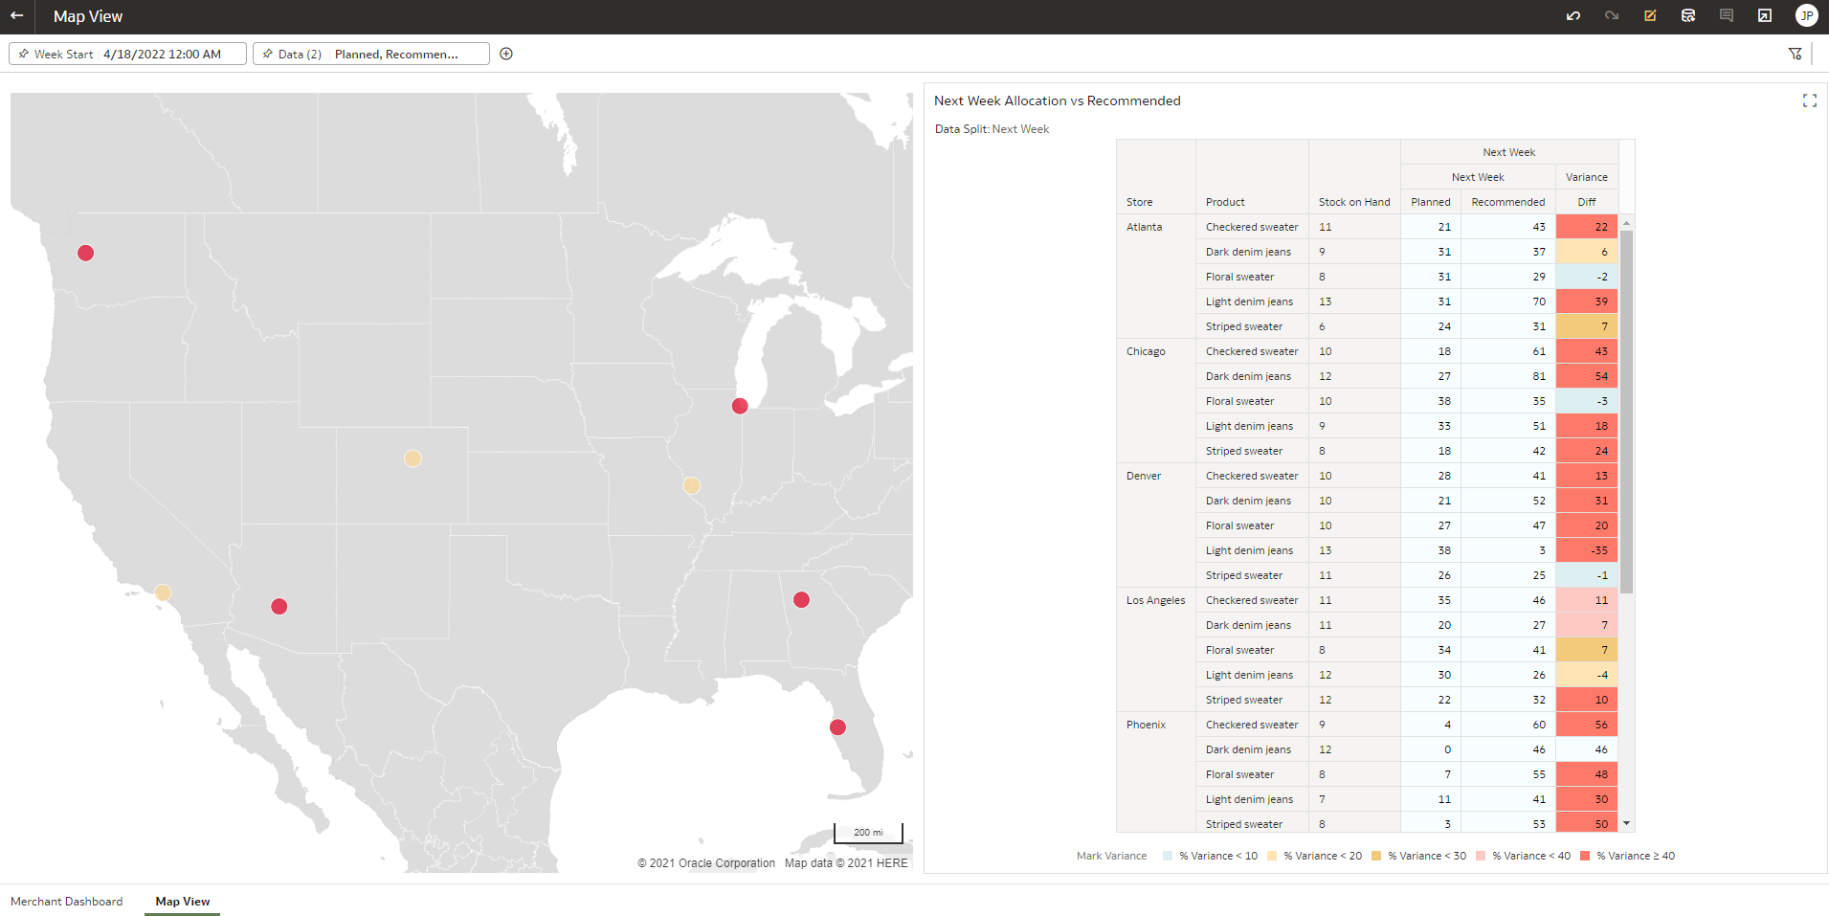Select the Chicago red map marker
The image size is (1829, 916).
(740, 406)
